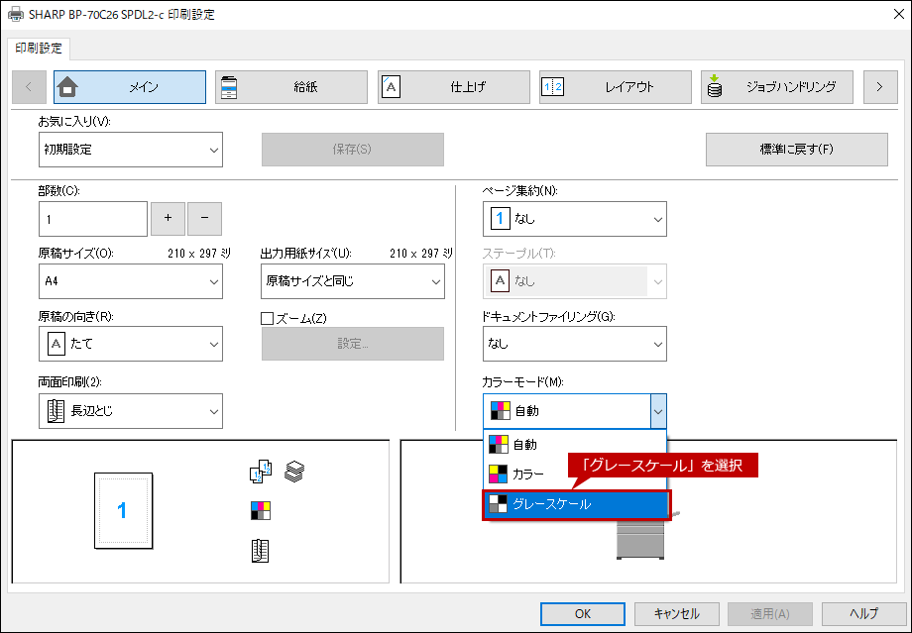The height and width of the screenshot is (633, 912).
Task: Open the 原稿サイズ A4 dropdown
Action: 131,281
